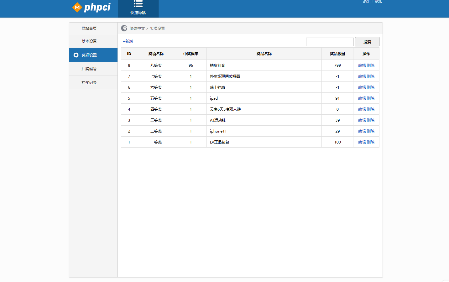Viewport: 449px width, 282px height.
Task: Edit the iphone11 二等奖 prize
Action: click(362, 131)
